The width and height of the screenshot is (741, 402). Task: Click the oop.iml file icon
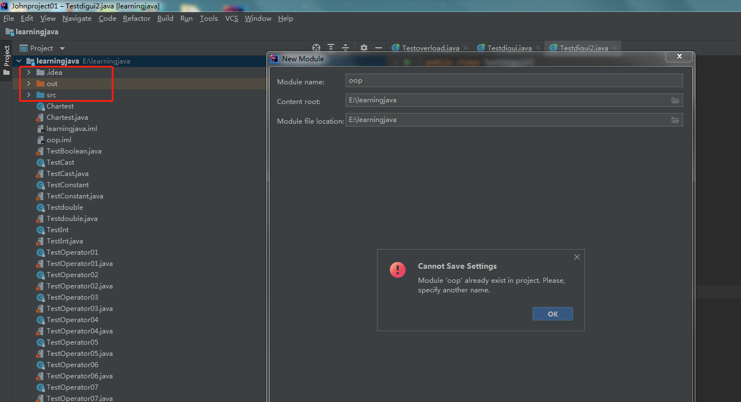tap(40, 140)
